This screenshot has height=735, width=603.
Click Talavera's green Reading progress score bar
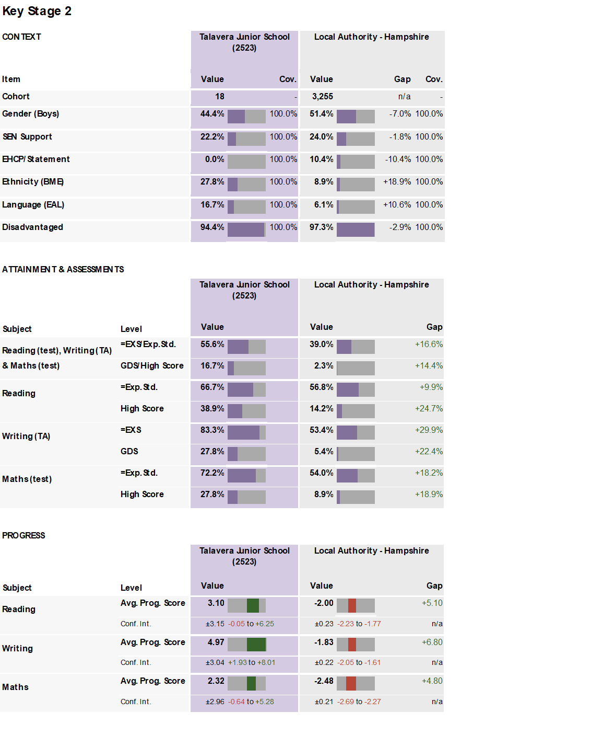coord(252,605)
